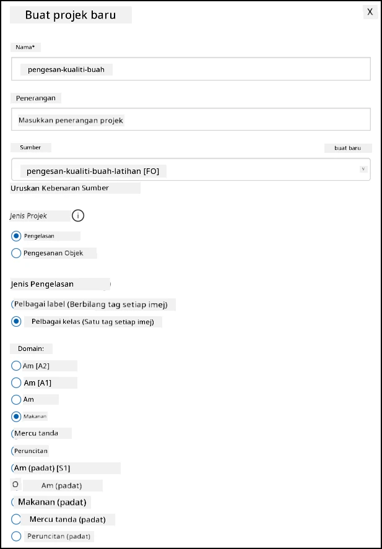Screen dimensions: 382x549
Task: Select the plain Am domain
Action: (16, 399)
